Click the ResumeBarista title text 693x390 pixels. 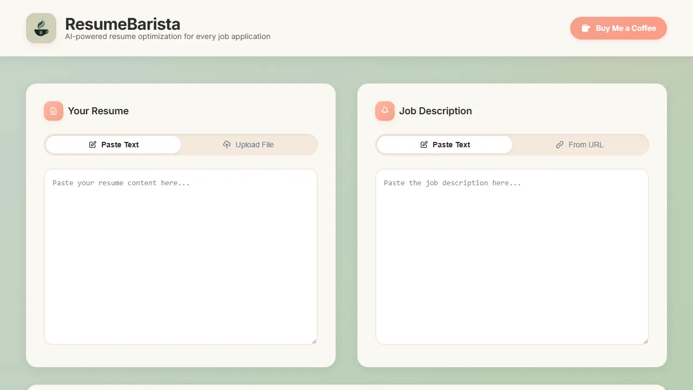pyautogui.click(x=122, y=24)
